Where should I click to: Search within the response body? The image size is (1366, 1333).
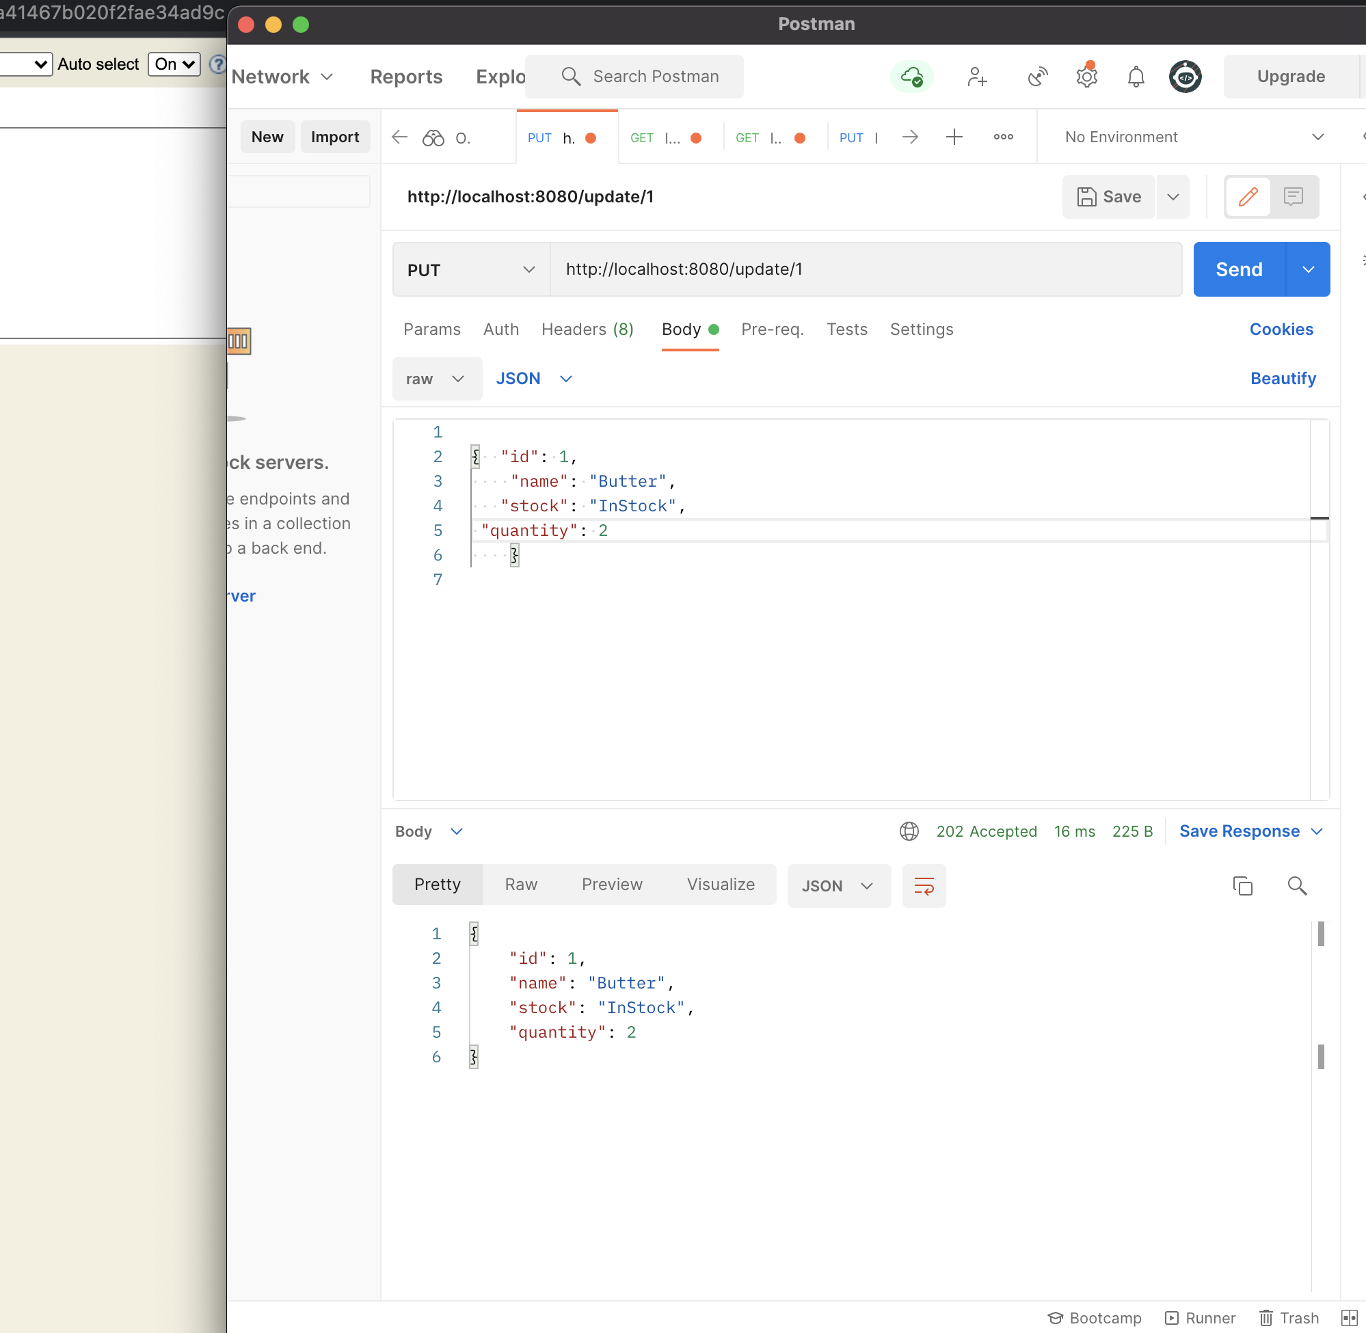(x=1297, y=886)
